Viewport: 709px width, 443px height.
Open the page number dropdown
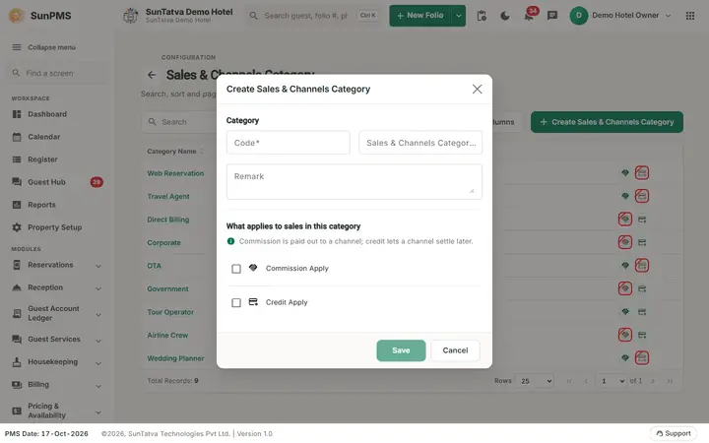[612, 381]
